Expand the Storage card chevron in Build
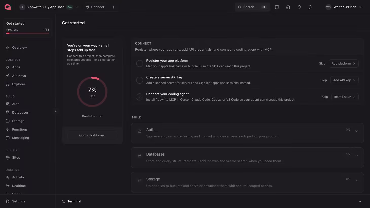The image size is (370, 208). tap(357, 180)
